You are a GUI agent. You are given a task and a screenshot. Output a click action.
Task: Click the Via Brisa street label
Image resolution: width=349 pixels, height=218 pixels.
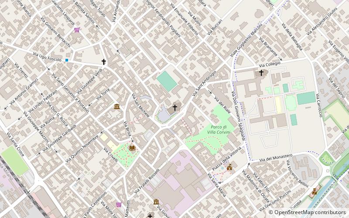pos(127,129)
